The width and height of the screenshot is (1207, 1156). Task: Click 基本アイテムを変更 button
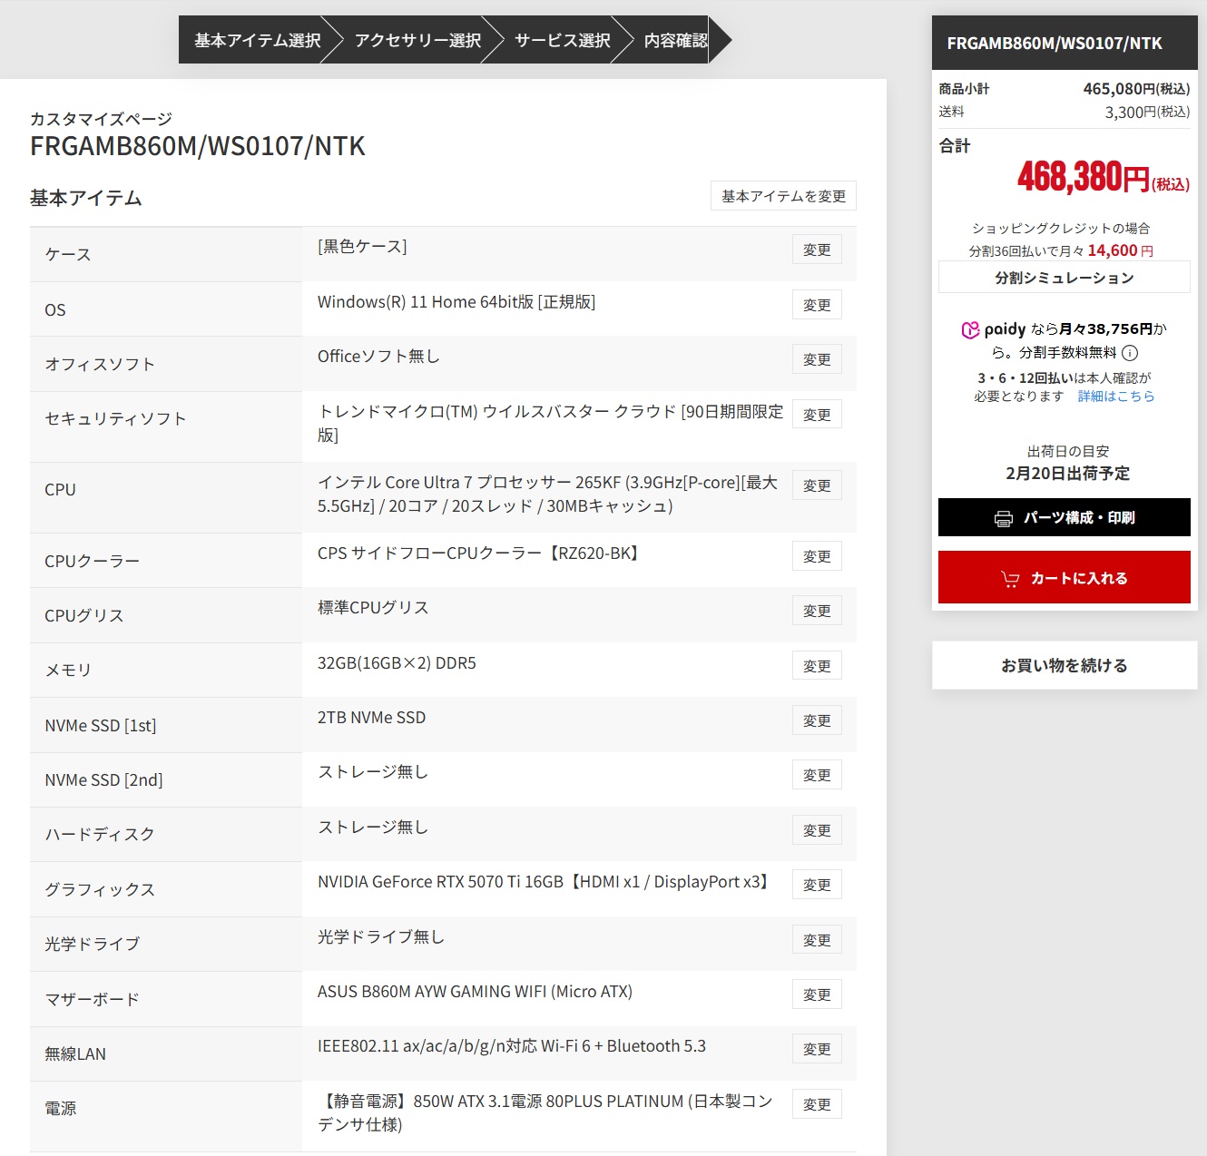pos(783,196)
